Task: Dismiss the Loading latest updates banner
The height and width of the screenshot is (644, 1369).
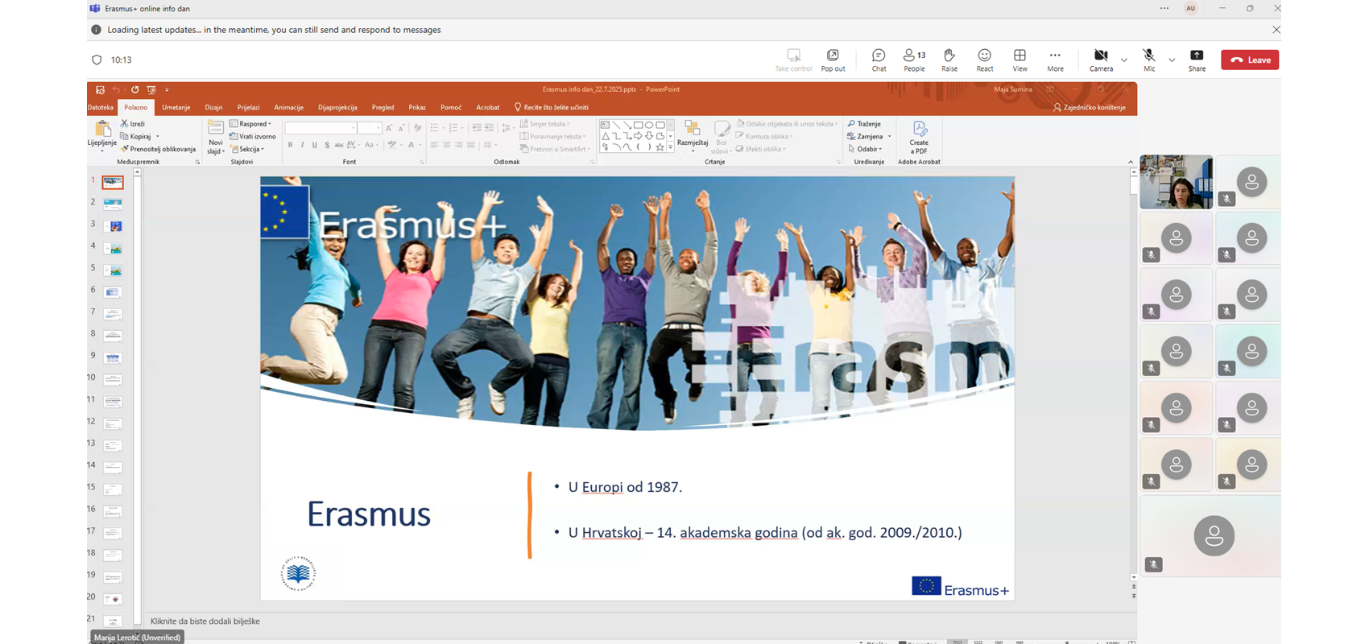Action: point(1276,30)
